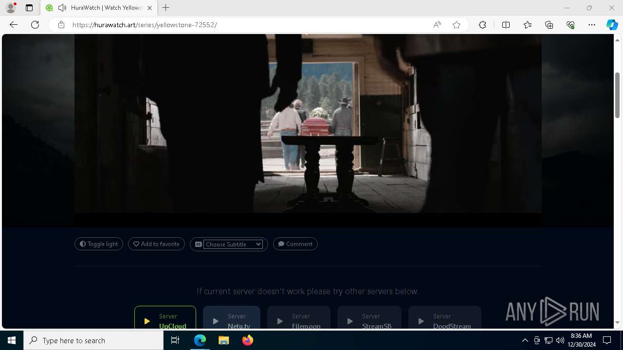This screenshot has width=623, height=350.
Task: Show hidden system tray icons
Action: (x=525, y=340)
